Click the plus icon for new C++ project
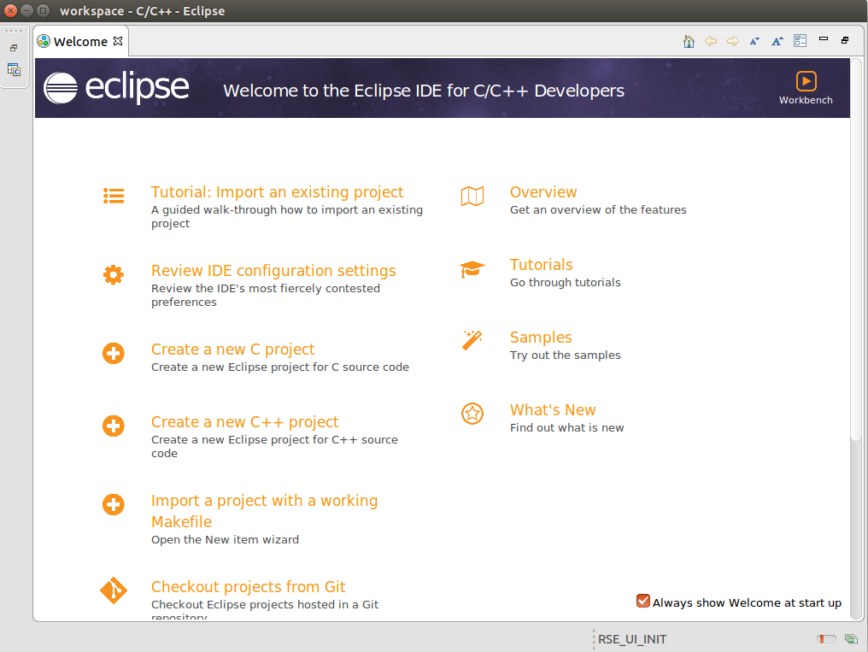 point(114,426)
